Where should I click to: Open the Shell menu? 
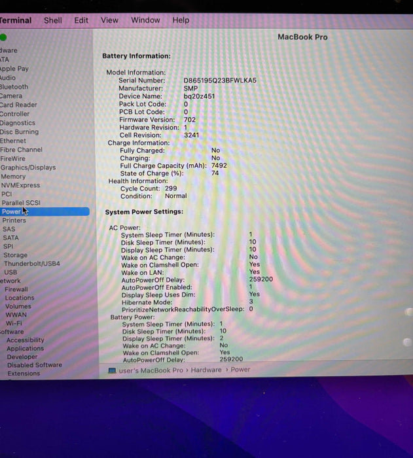coord(53,20)
